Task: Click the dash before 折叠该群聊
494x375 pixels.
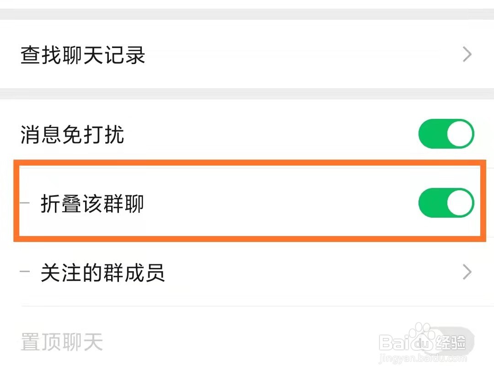Action: point(25,203)
